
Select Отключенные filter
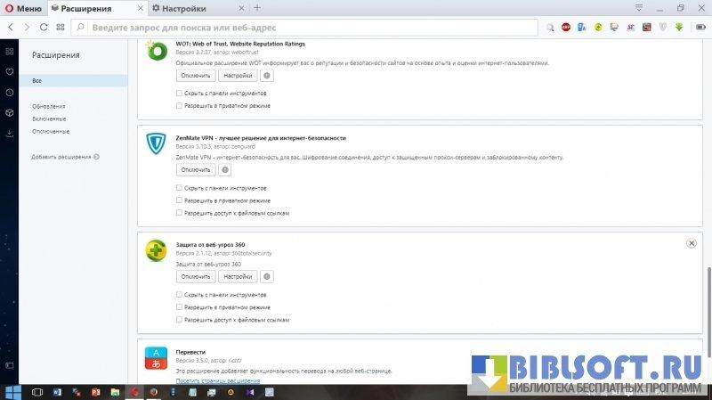pos(51,131)
